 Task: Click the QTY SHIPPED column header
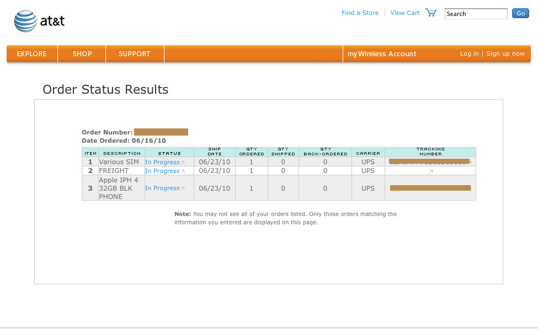tap(283, 152)
